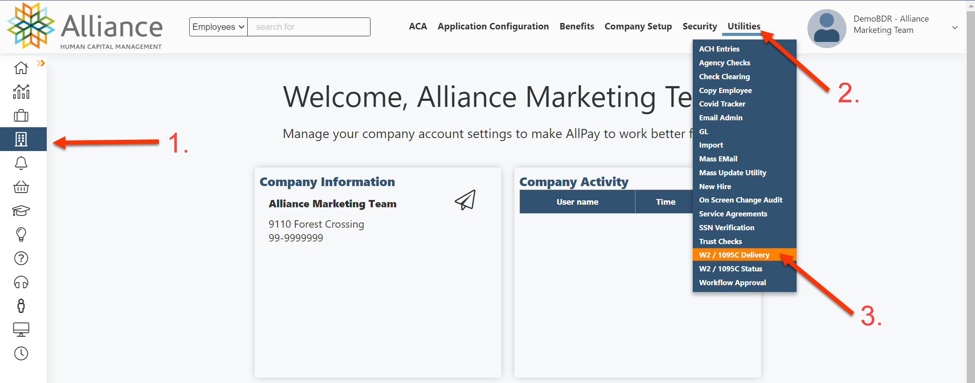Expand the user account chevron menu
Image resolution: width=975 pixels, height=383 pixels.
[x=955, y=28]
